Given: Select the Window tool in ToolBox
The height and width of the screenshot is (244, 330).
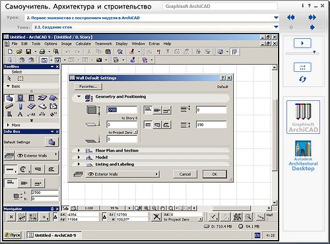Looking at the screenshot, I should (32, 98).
